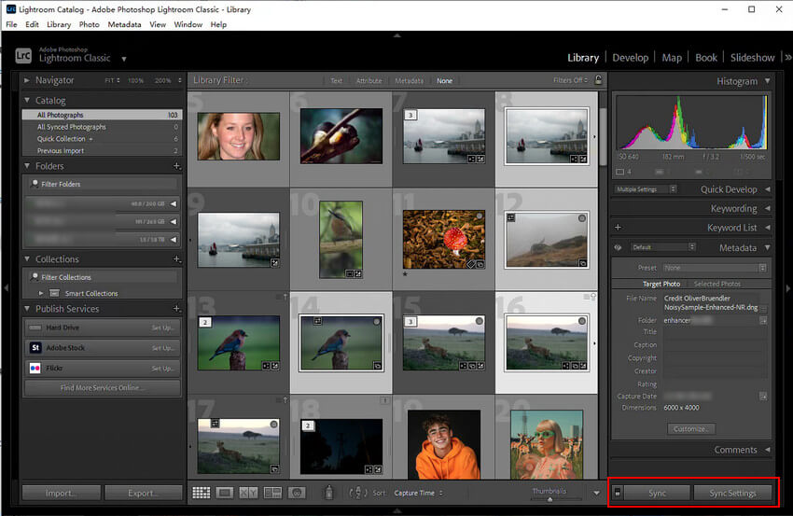The width and height of the screenshot is (793, 516).
Task: Click the Import button
Action: tap(62, 493)
